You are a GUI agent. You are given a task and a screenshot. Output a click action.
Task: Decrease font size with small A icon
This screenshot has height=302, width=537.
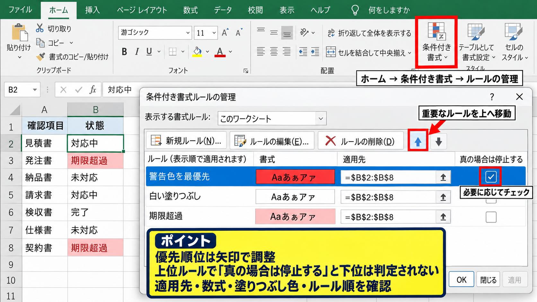tap(239, 32)
